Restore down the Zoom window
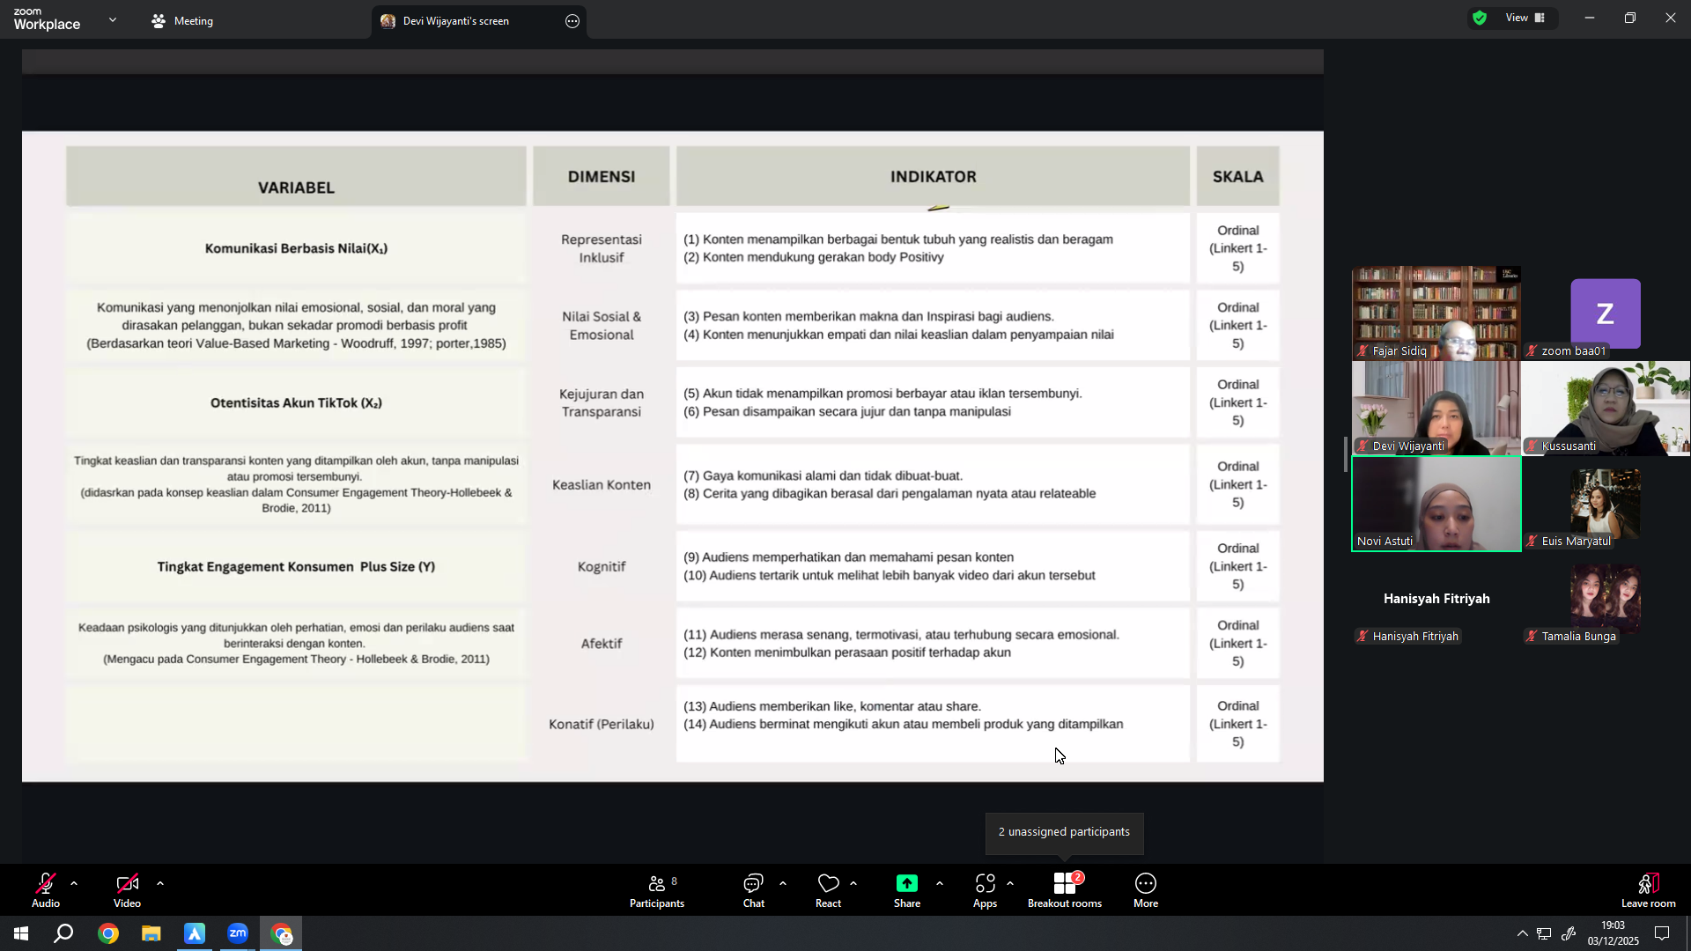The height and width of the screenshot is (951, 1691). coord(1629,18)
